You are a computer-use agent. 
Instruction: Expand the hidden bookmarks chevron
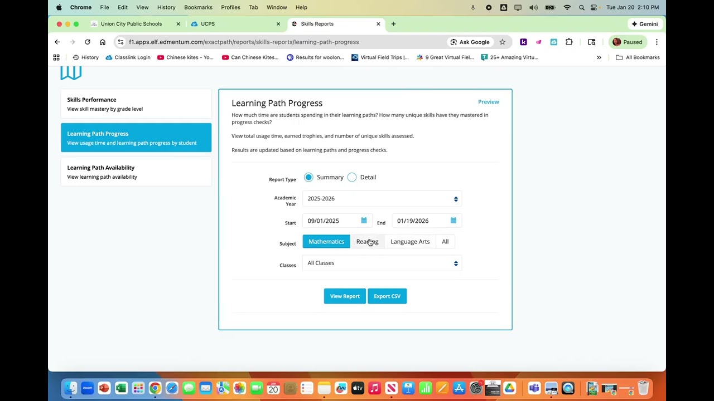pos(599,57)
